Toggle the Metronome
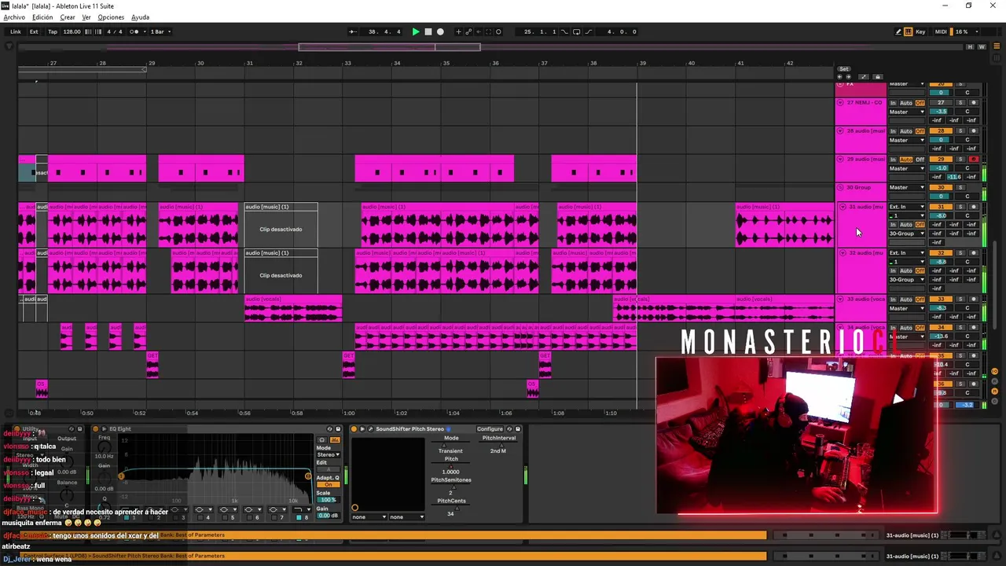This screenshot has height=566, width=1006. [x=134, y=31]
